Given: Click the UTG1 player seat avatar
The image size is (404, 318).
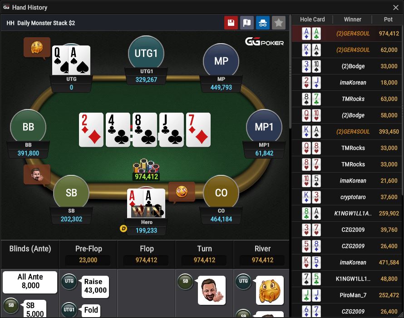Looking at the screenshot, I should click(146, 53).
